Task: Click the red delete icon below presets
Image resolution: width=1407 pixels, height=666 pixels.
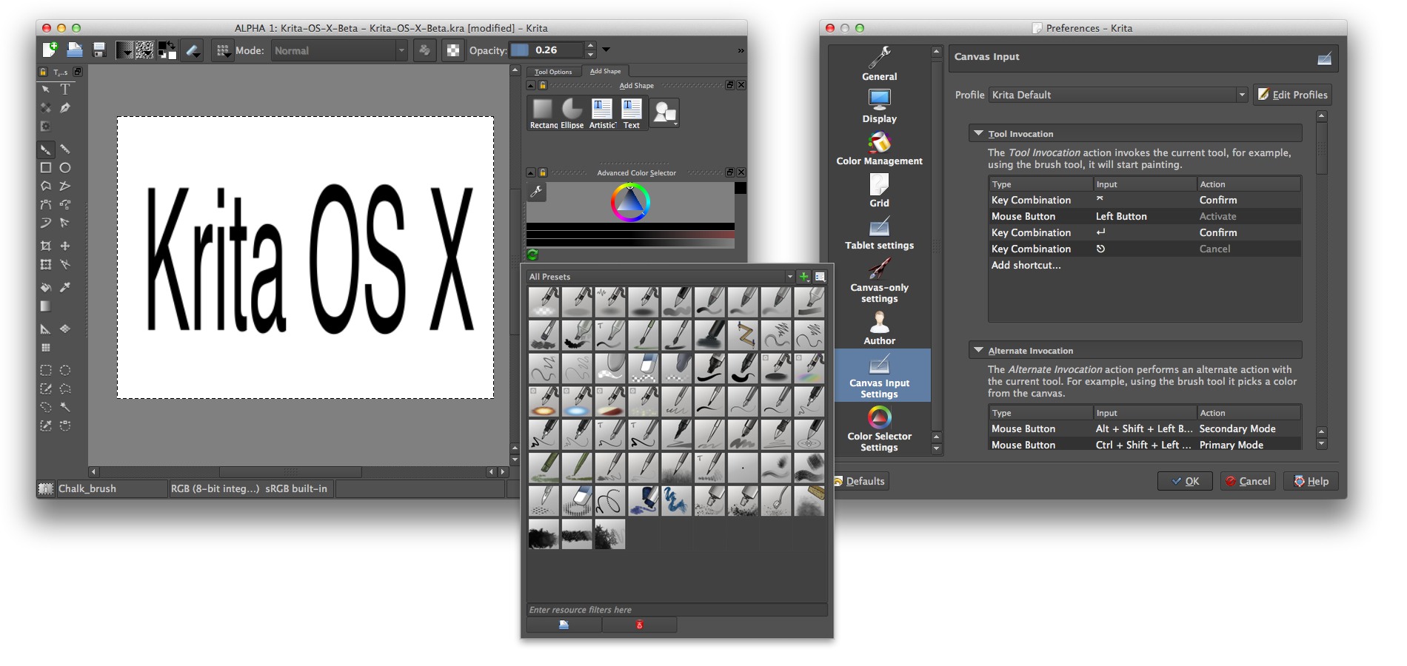Action: pyautogui.click(x=639, y=625)
